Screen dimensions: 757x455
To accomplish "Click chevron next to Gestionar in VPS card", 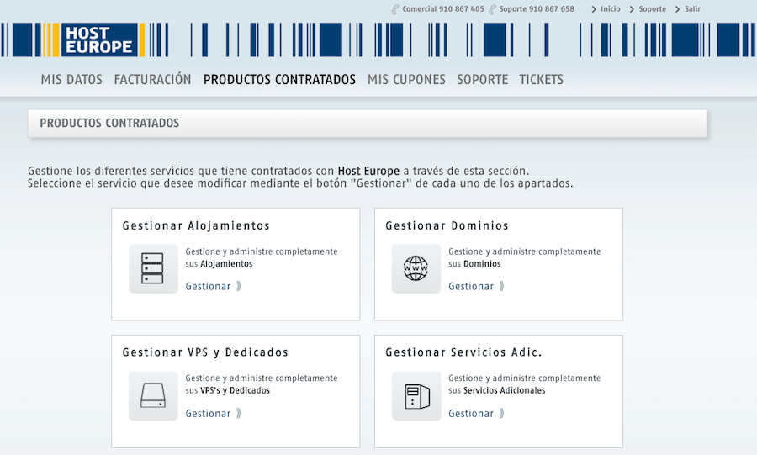I will pos(239,414).
